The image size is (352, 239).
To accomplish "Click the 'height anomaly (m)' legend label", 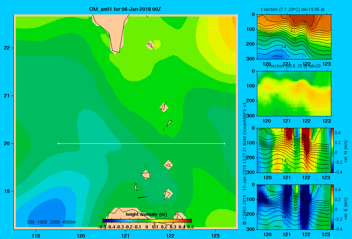I will pos(146,214).
